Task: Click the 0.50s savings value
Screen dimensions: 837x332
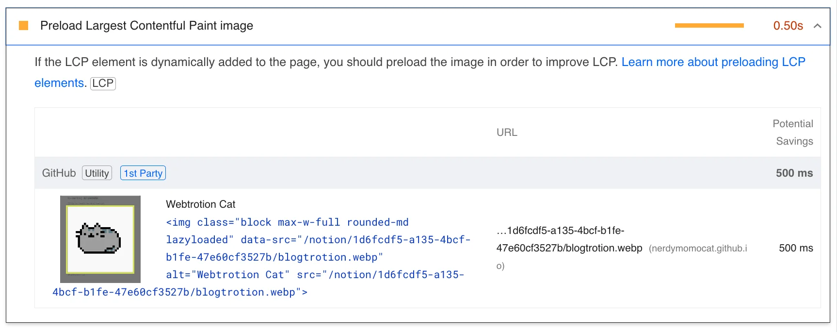Action: click(788, 26)
